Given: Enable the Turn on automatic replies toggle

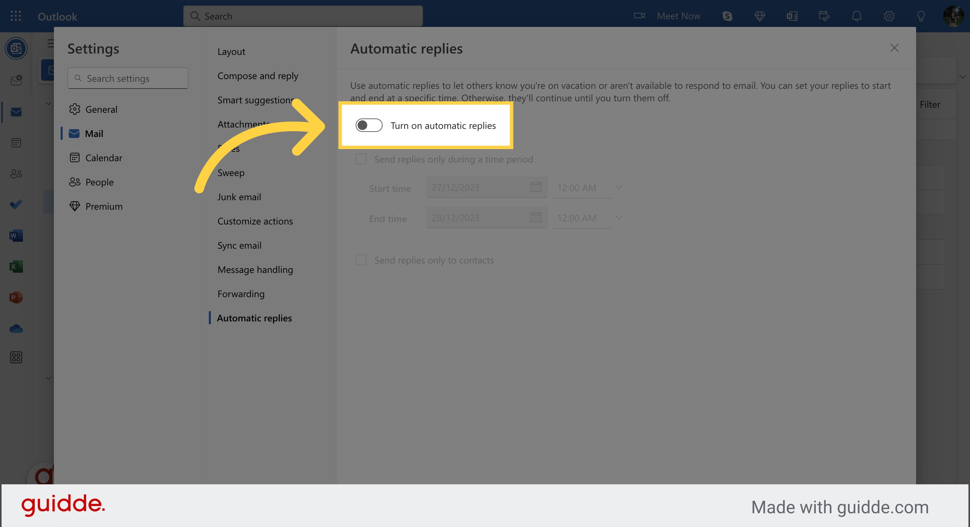Looking at the screenshot, I should tap(369, 125).
